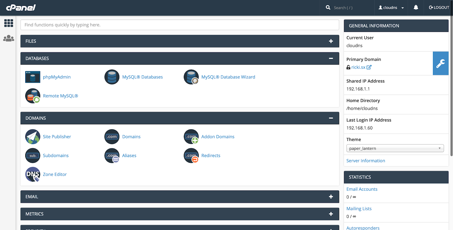Open the Site Publisher link
The height and width of the screenshot is (230, 453).
57,136
